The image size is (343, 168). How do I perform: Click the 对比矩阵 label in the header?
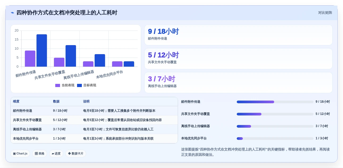325,13
